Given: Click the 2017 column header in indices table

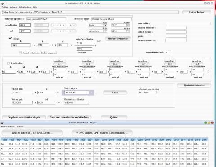Looking at the screenshot, I should coord(205,140).
